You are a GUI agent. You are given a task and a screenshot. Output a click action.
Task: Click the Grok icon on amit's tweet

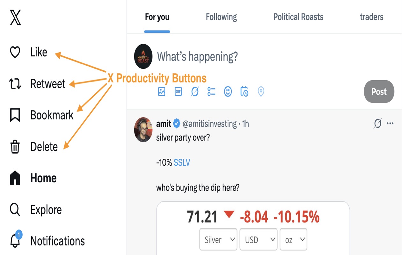pyautogui.click(x=377, y=124)
